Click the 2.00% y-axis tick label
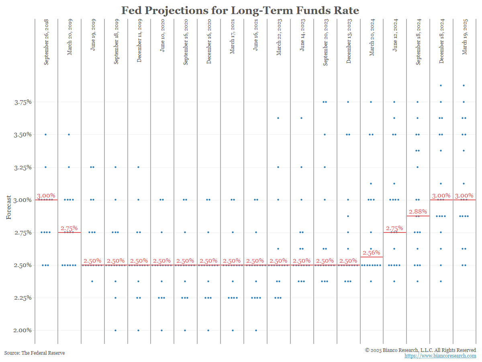Image resolution: width=482 pixels, height=362 pixels. 23,330
